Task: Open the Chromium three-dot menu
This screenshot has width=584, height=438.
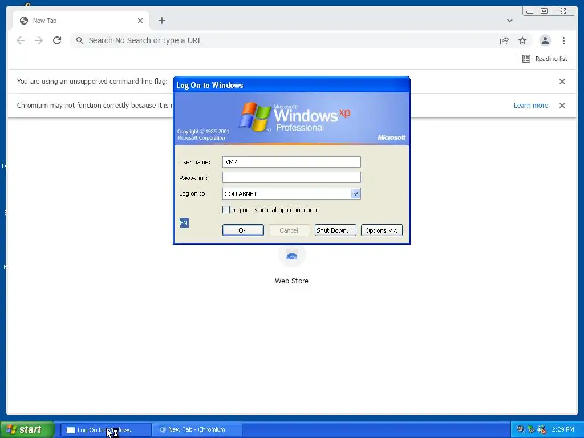Action: 563,40
